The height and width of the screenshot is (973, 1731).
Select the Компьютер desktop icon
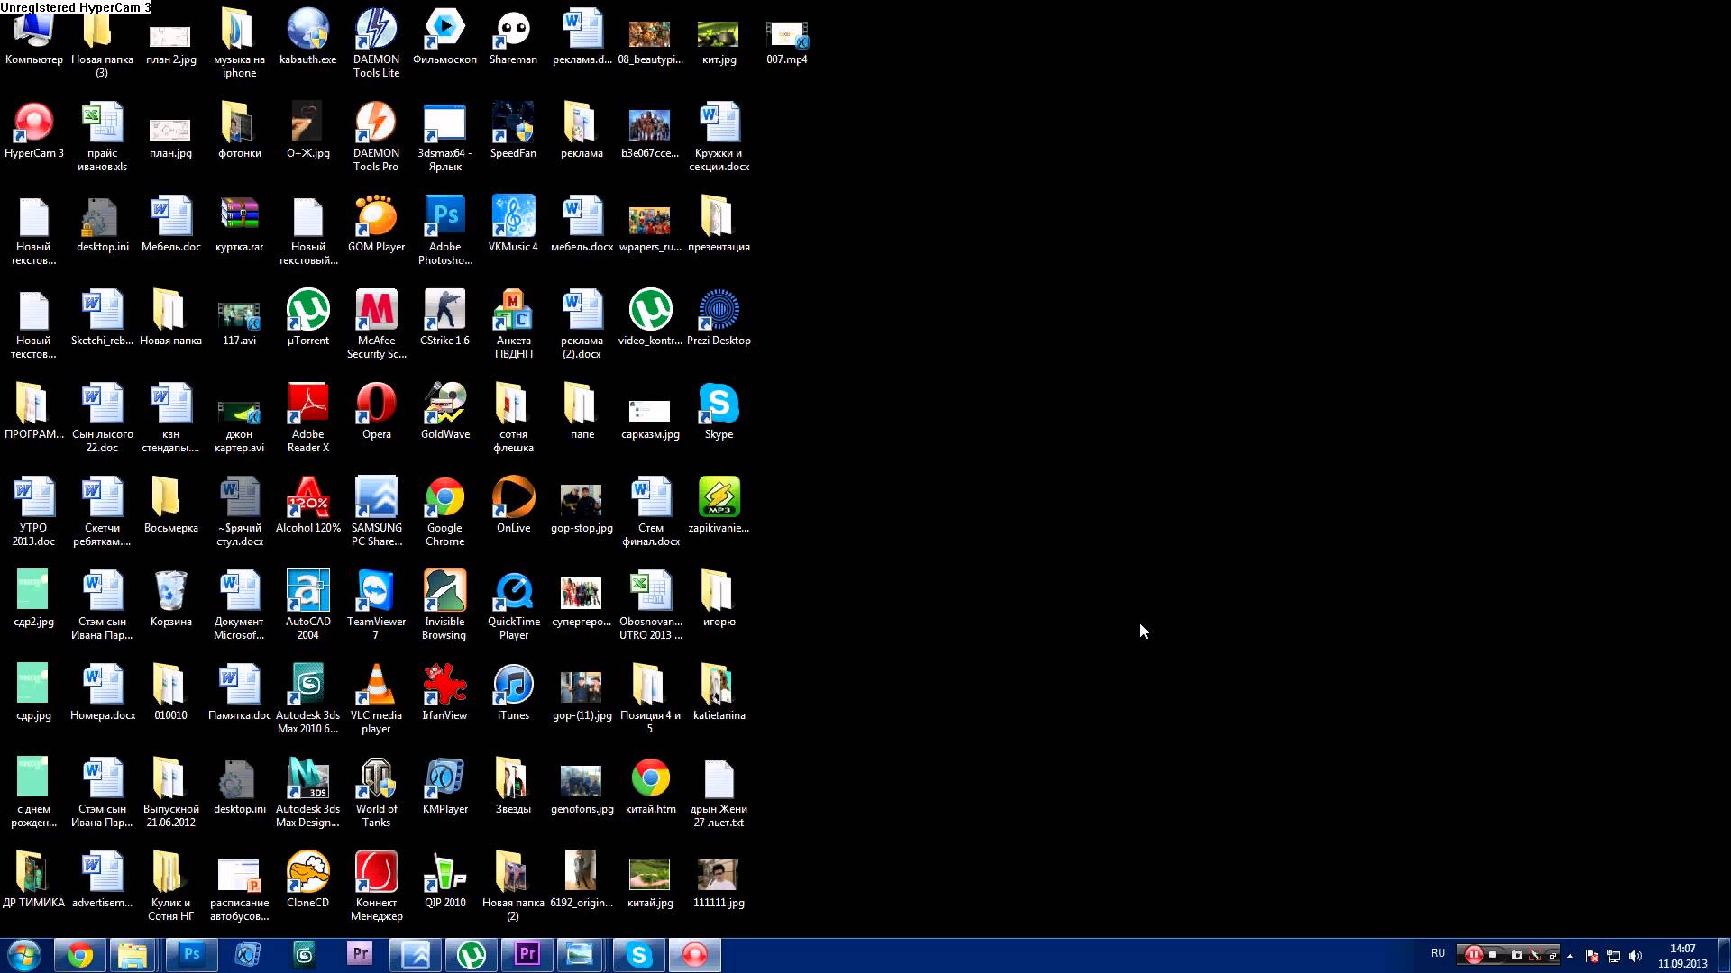click(x=33, y=40)
